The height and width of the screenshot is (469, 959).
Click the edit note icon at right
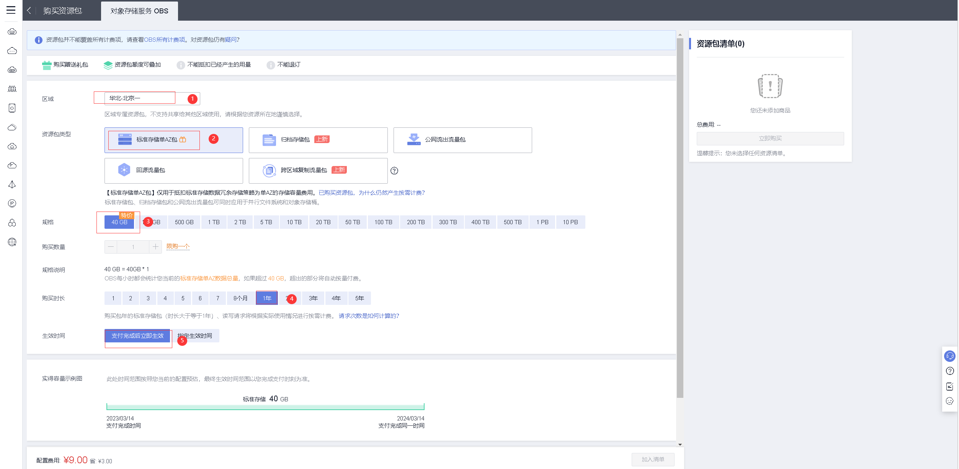click(x=950, y=386)
